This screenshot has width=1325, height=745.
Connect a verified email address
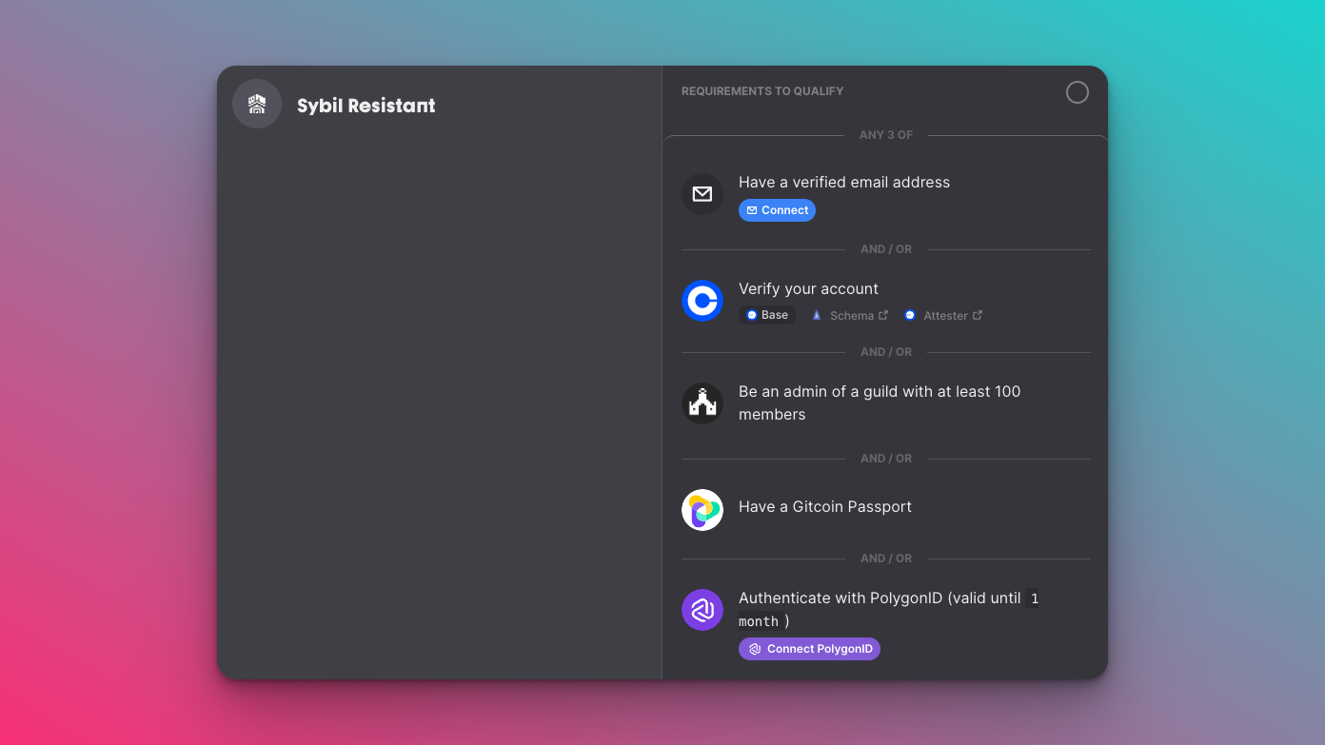[777, 210]
